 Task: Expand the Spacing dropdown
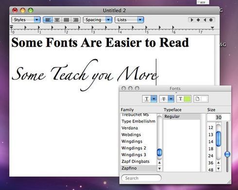click(x=98, y=20)
